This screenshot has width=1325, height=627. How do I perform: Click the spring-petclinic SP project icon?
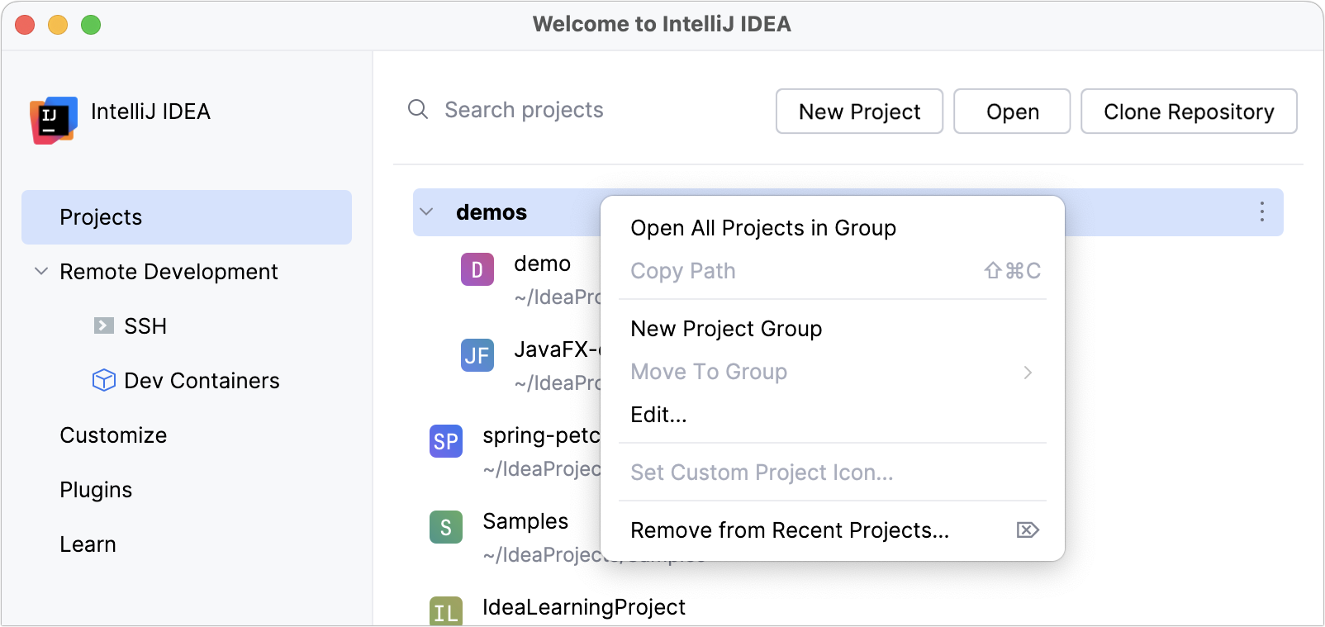pos(445,441)
